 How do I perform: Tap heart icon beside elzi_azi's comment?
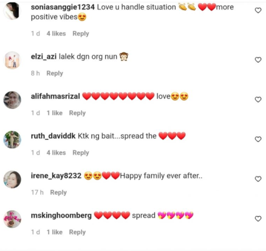pyautogui.click(x=258, y=60)
